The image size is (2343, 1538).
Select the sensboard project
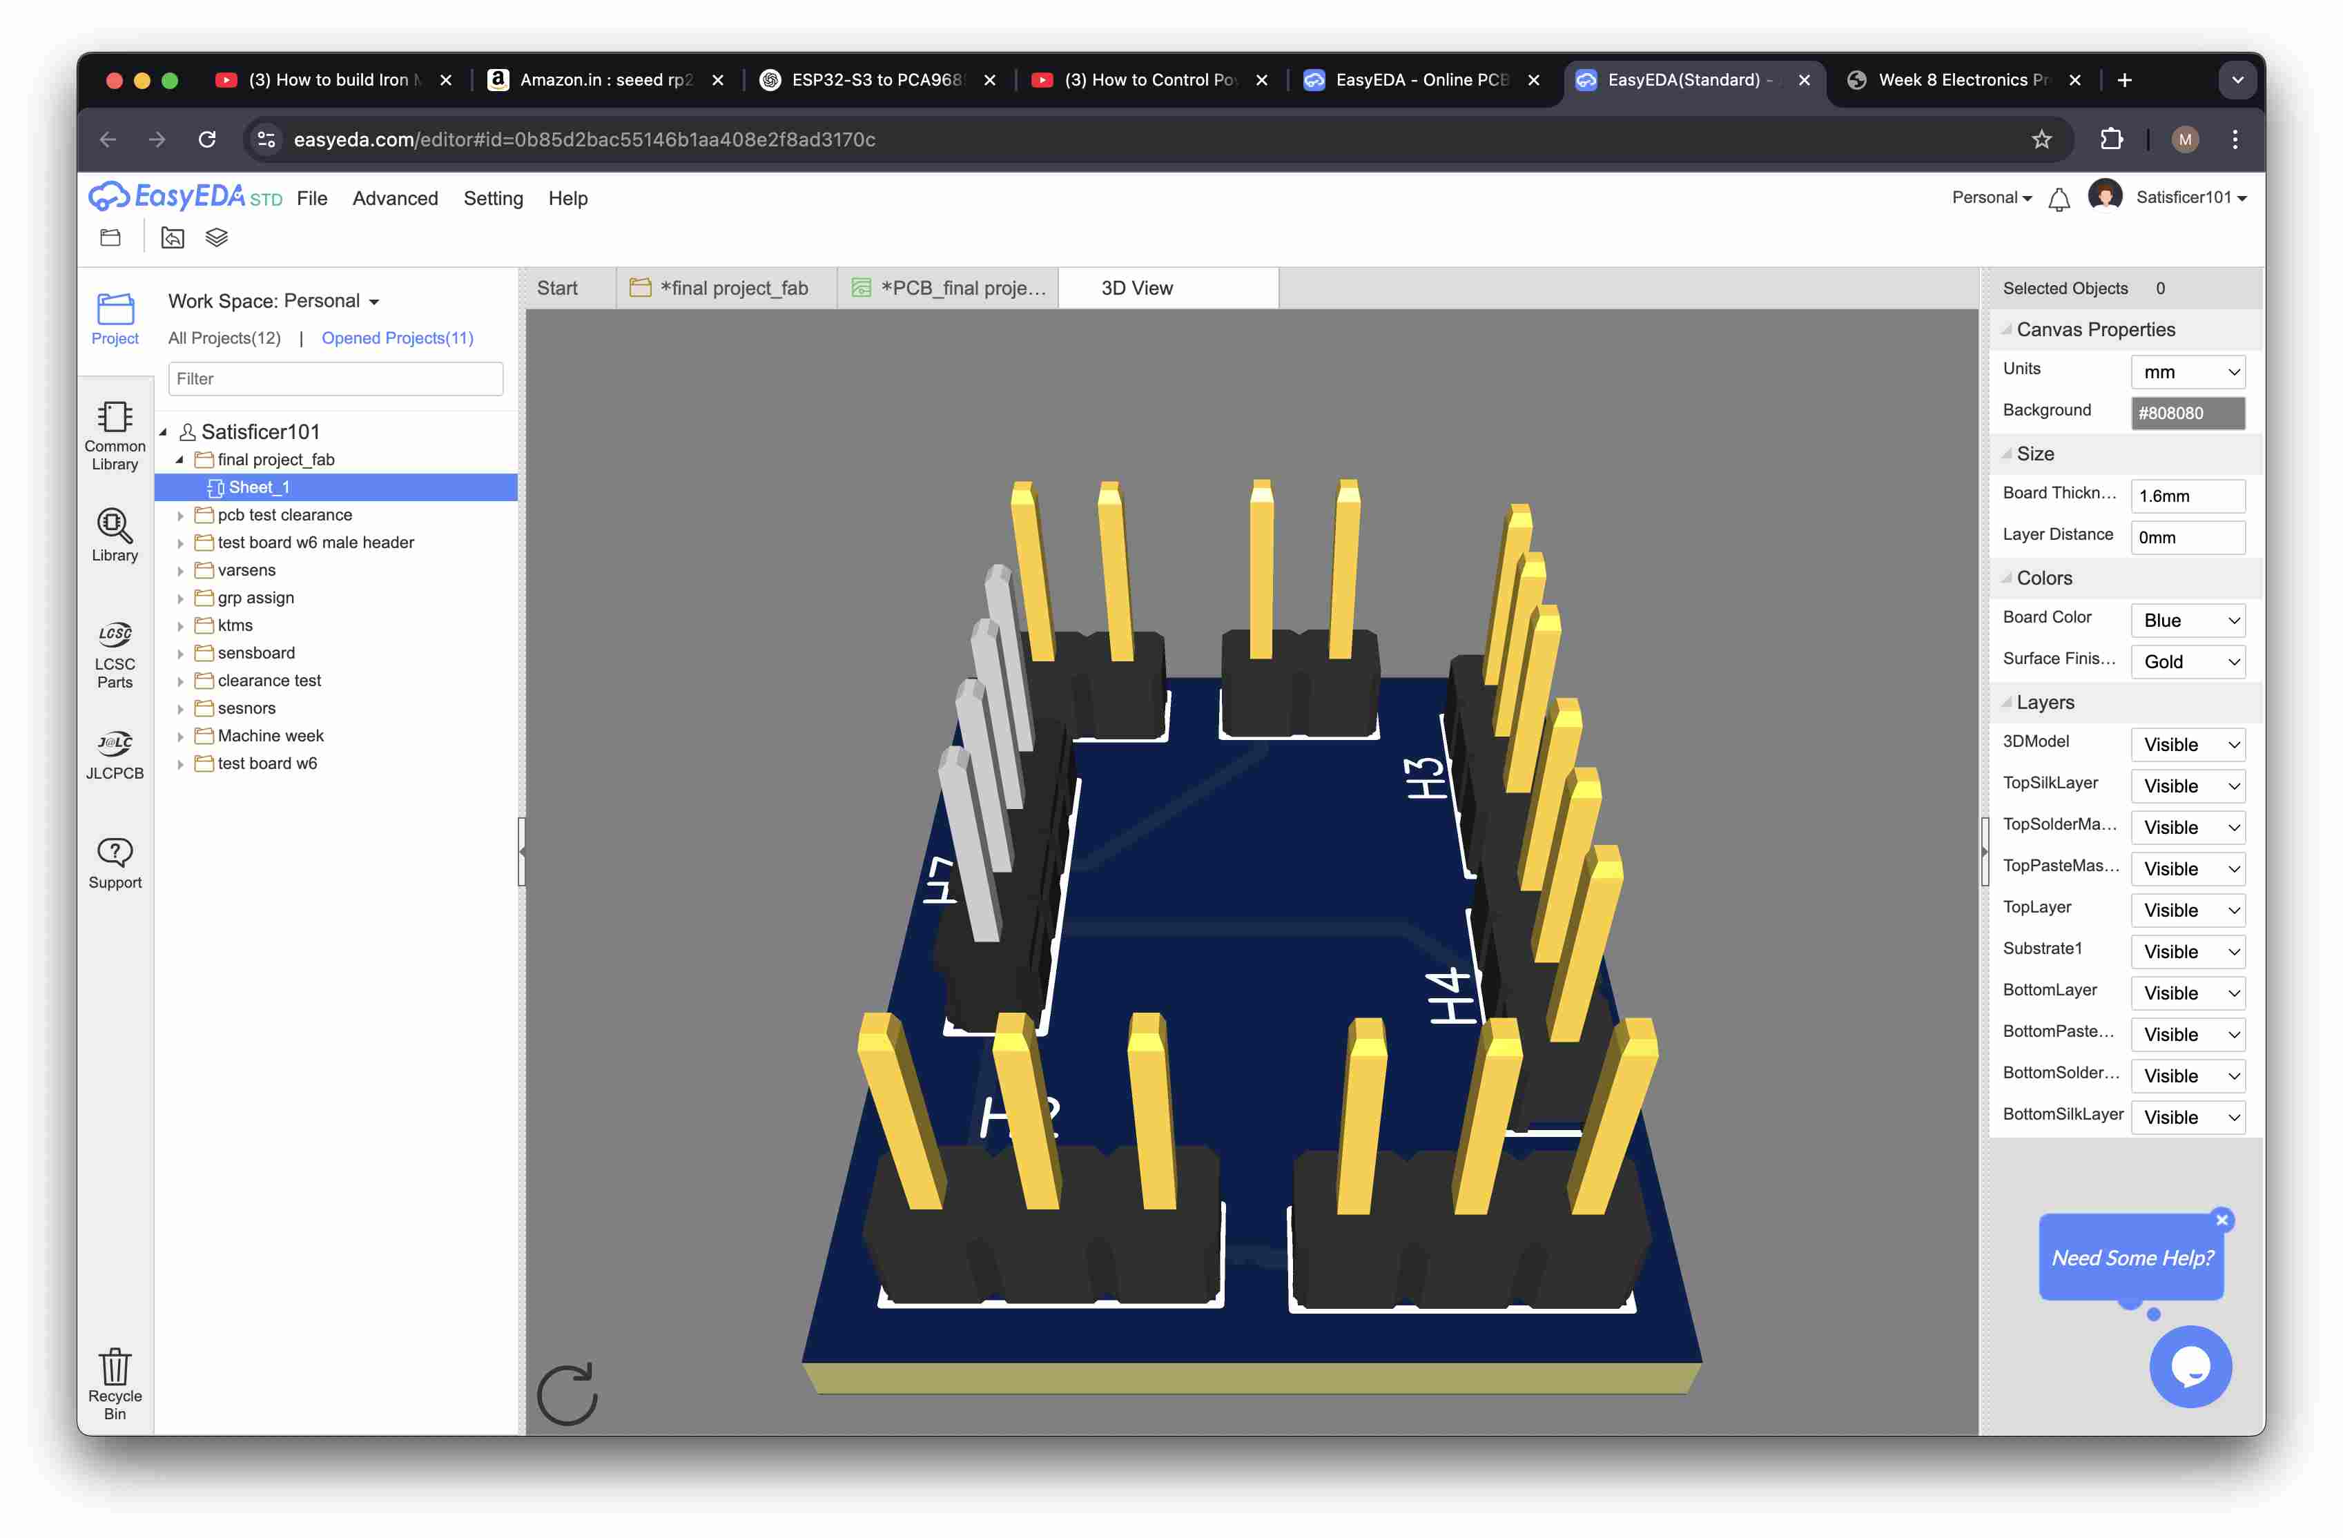[x=256, y=653]
